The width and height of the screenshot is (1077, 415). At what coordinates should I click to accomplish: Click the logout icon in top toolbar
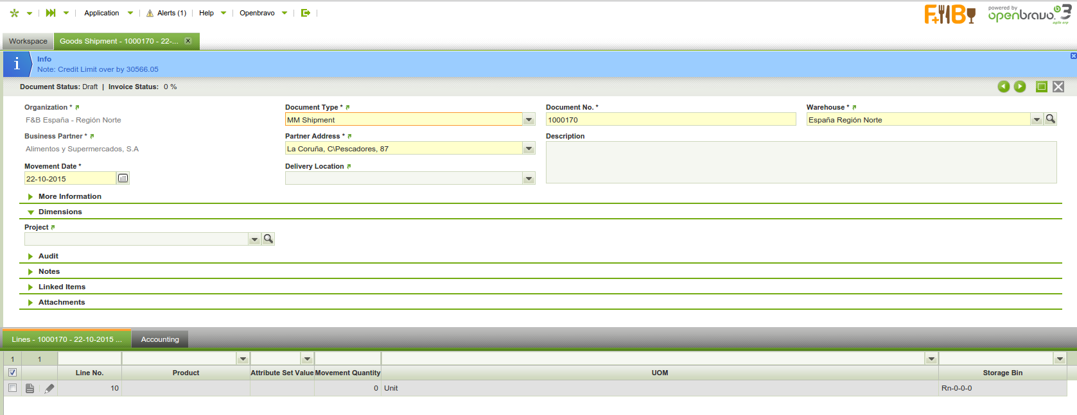tap(306, 13)
